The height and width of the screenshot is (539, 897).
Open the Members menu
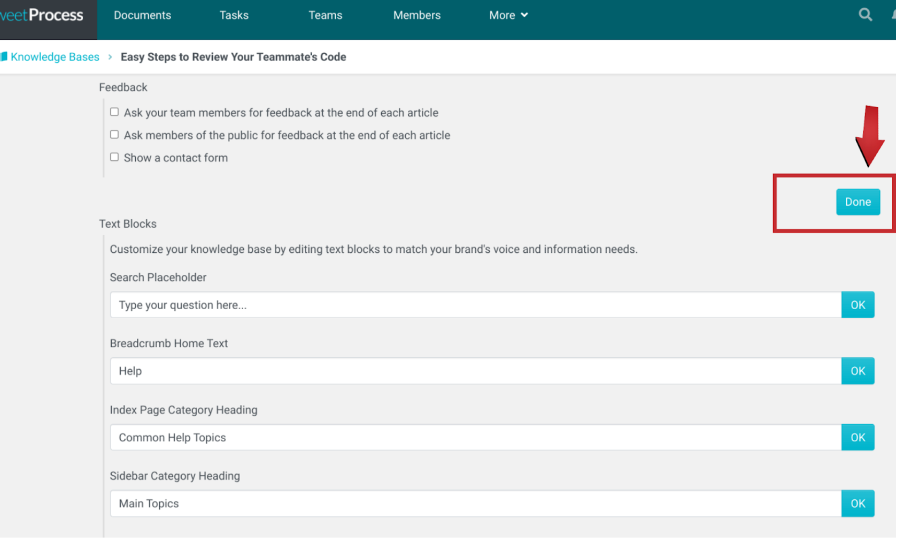point(417,15)
